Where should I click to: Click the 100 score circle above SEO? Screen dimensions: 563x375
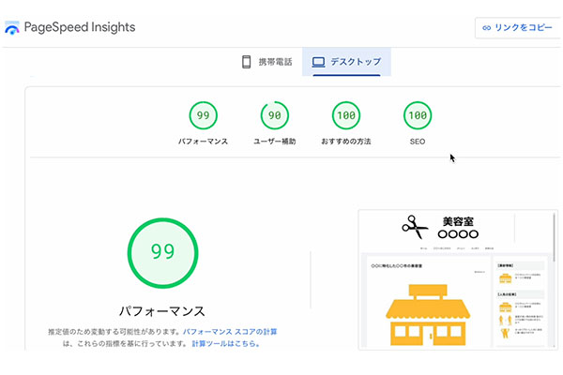pyautogui.click(x=418, y=115)
